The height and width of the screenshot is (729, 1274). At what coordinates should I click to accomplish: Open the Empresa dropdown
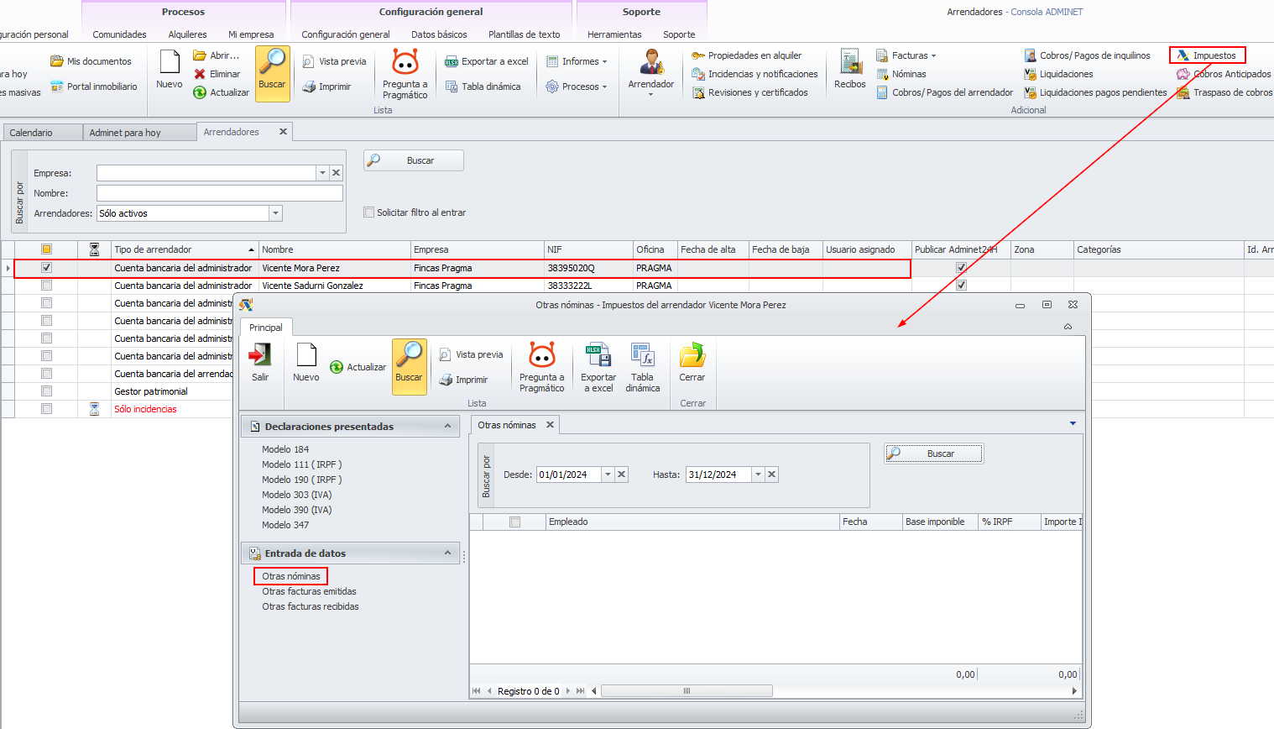(322, 173)
